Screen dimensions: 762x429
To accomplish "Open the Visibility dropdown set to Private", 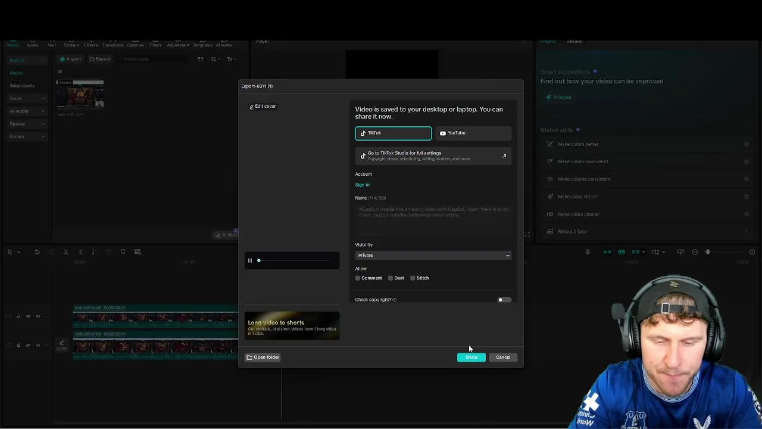I will [433, 255].
